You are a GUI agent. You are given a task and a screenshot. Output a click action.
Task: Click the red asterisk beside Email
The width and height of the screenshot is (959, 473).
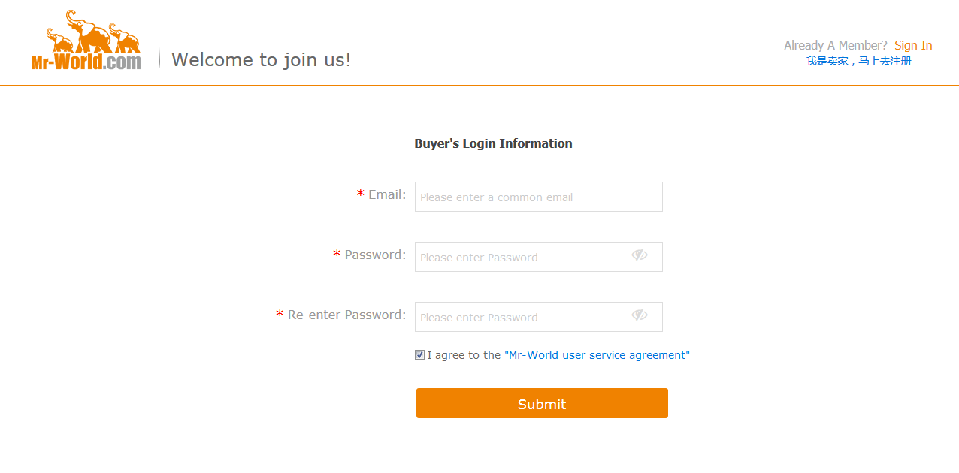pos(361,196)
